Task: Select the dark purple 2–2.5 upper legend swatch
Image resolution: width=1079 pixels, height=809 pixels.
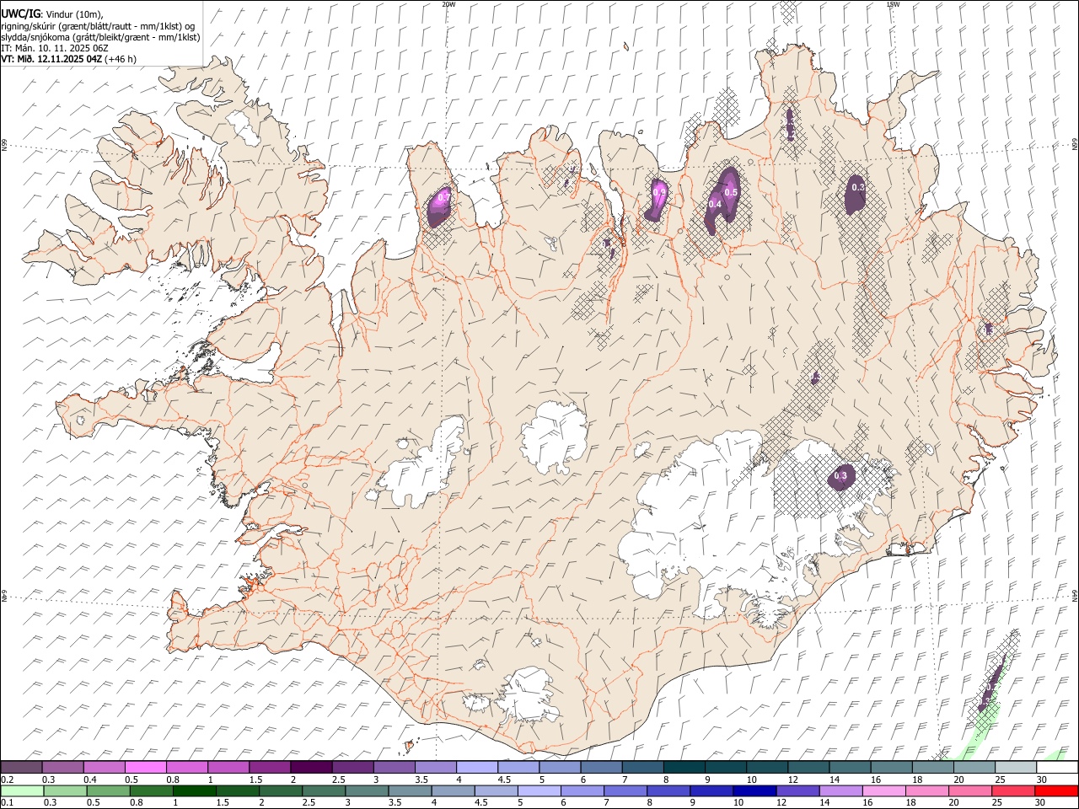Action: [311, 767]
